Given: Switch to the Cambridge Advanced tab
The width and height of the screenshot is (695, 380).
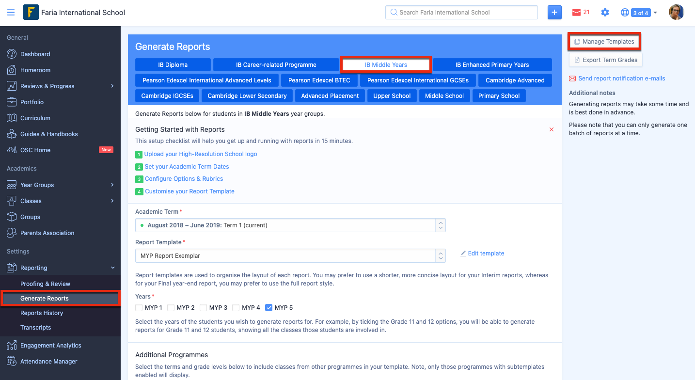Looking at the screenshot, I should (515, 80).
